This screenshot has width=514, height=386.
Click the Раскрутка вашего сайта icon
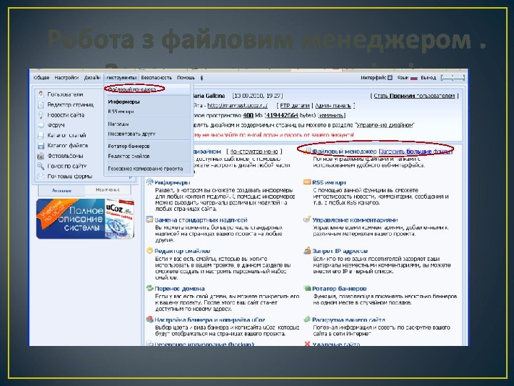(307, 319)
